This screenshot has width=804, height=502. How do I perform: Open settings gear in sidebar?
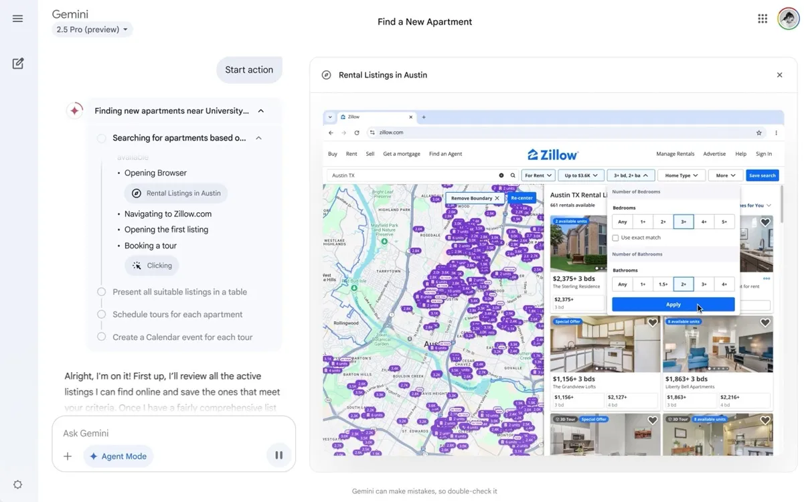18,485
